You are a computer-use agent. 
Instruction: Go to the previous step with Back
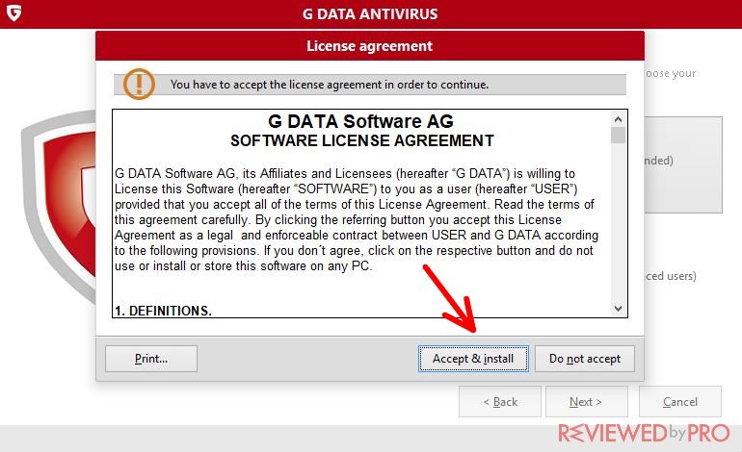[x=500, y=402]
